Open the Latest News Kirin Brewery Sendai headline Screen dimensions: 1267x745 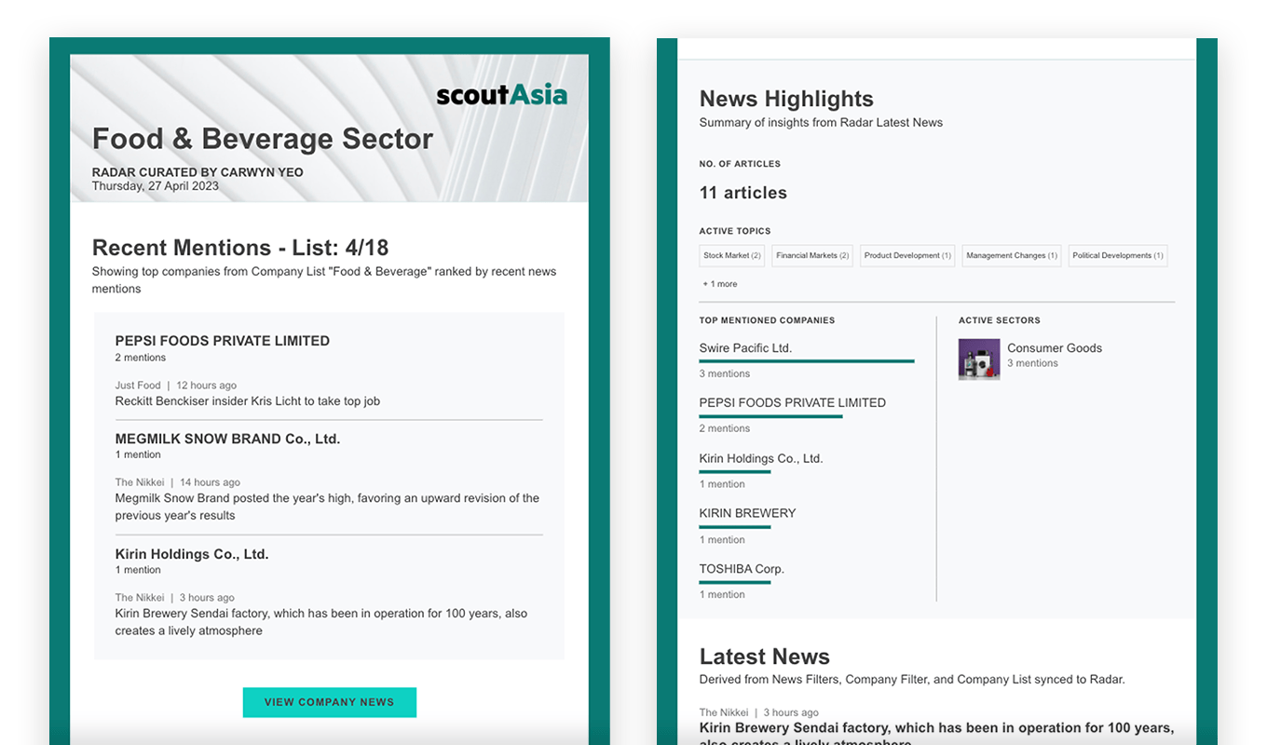(936, 736)
